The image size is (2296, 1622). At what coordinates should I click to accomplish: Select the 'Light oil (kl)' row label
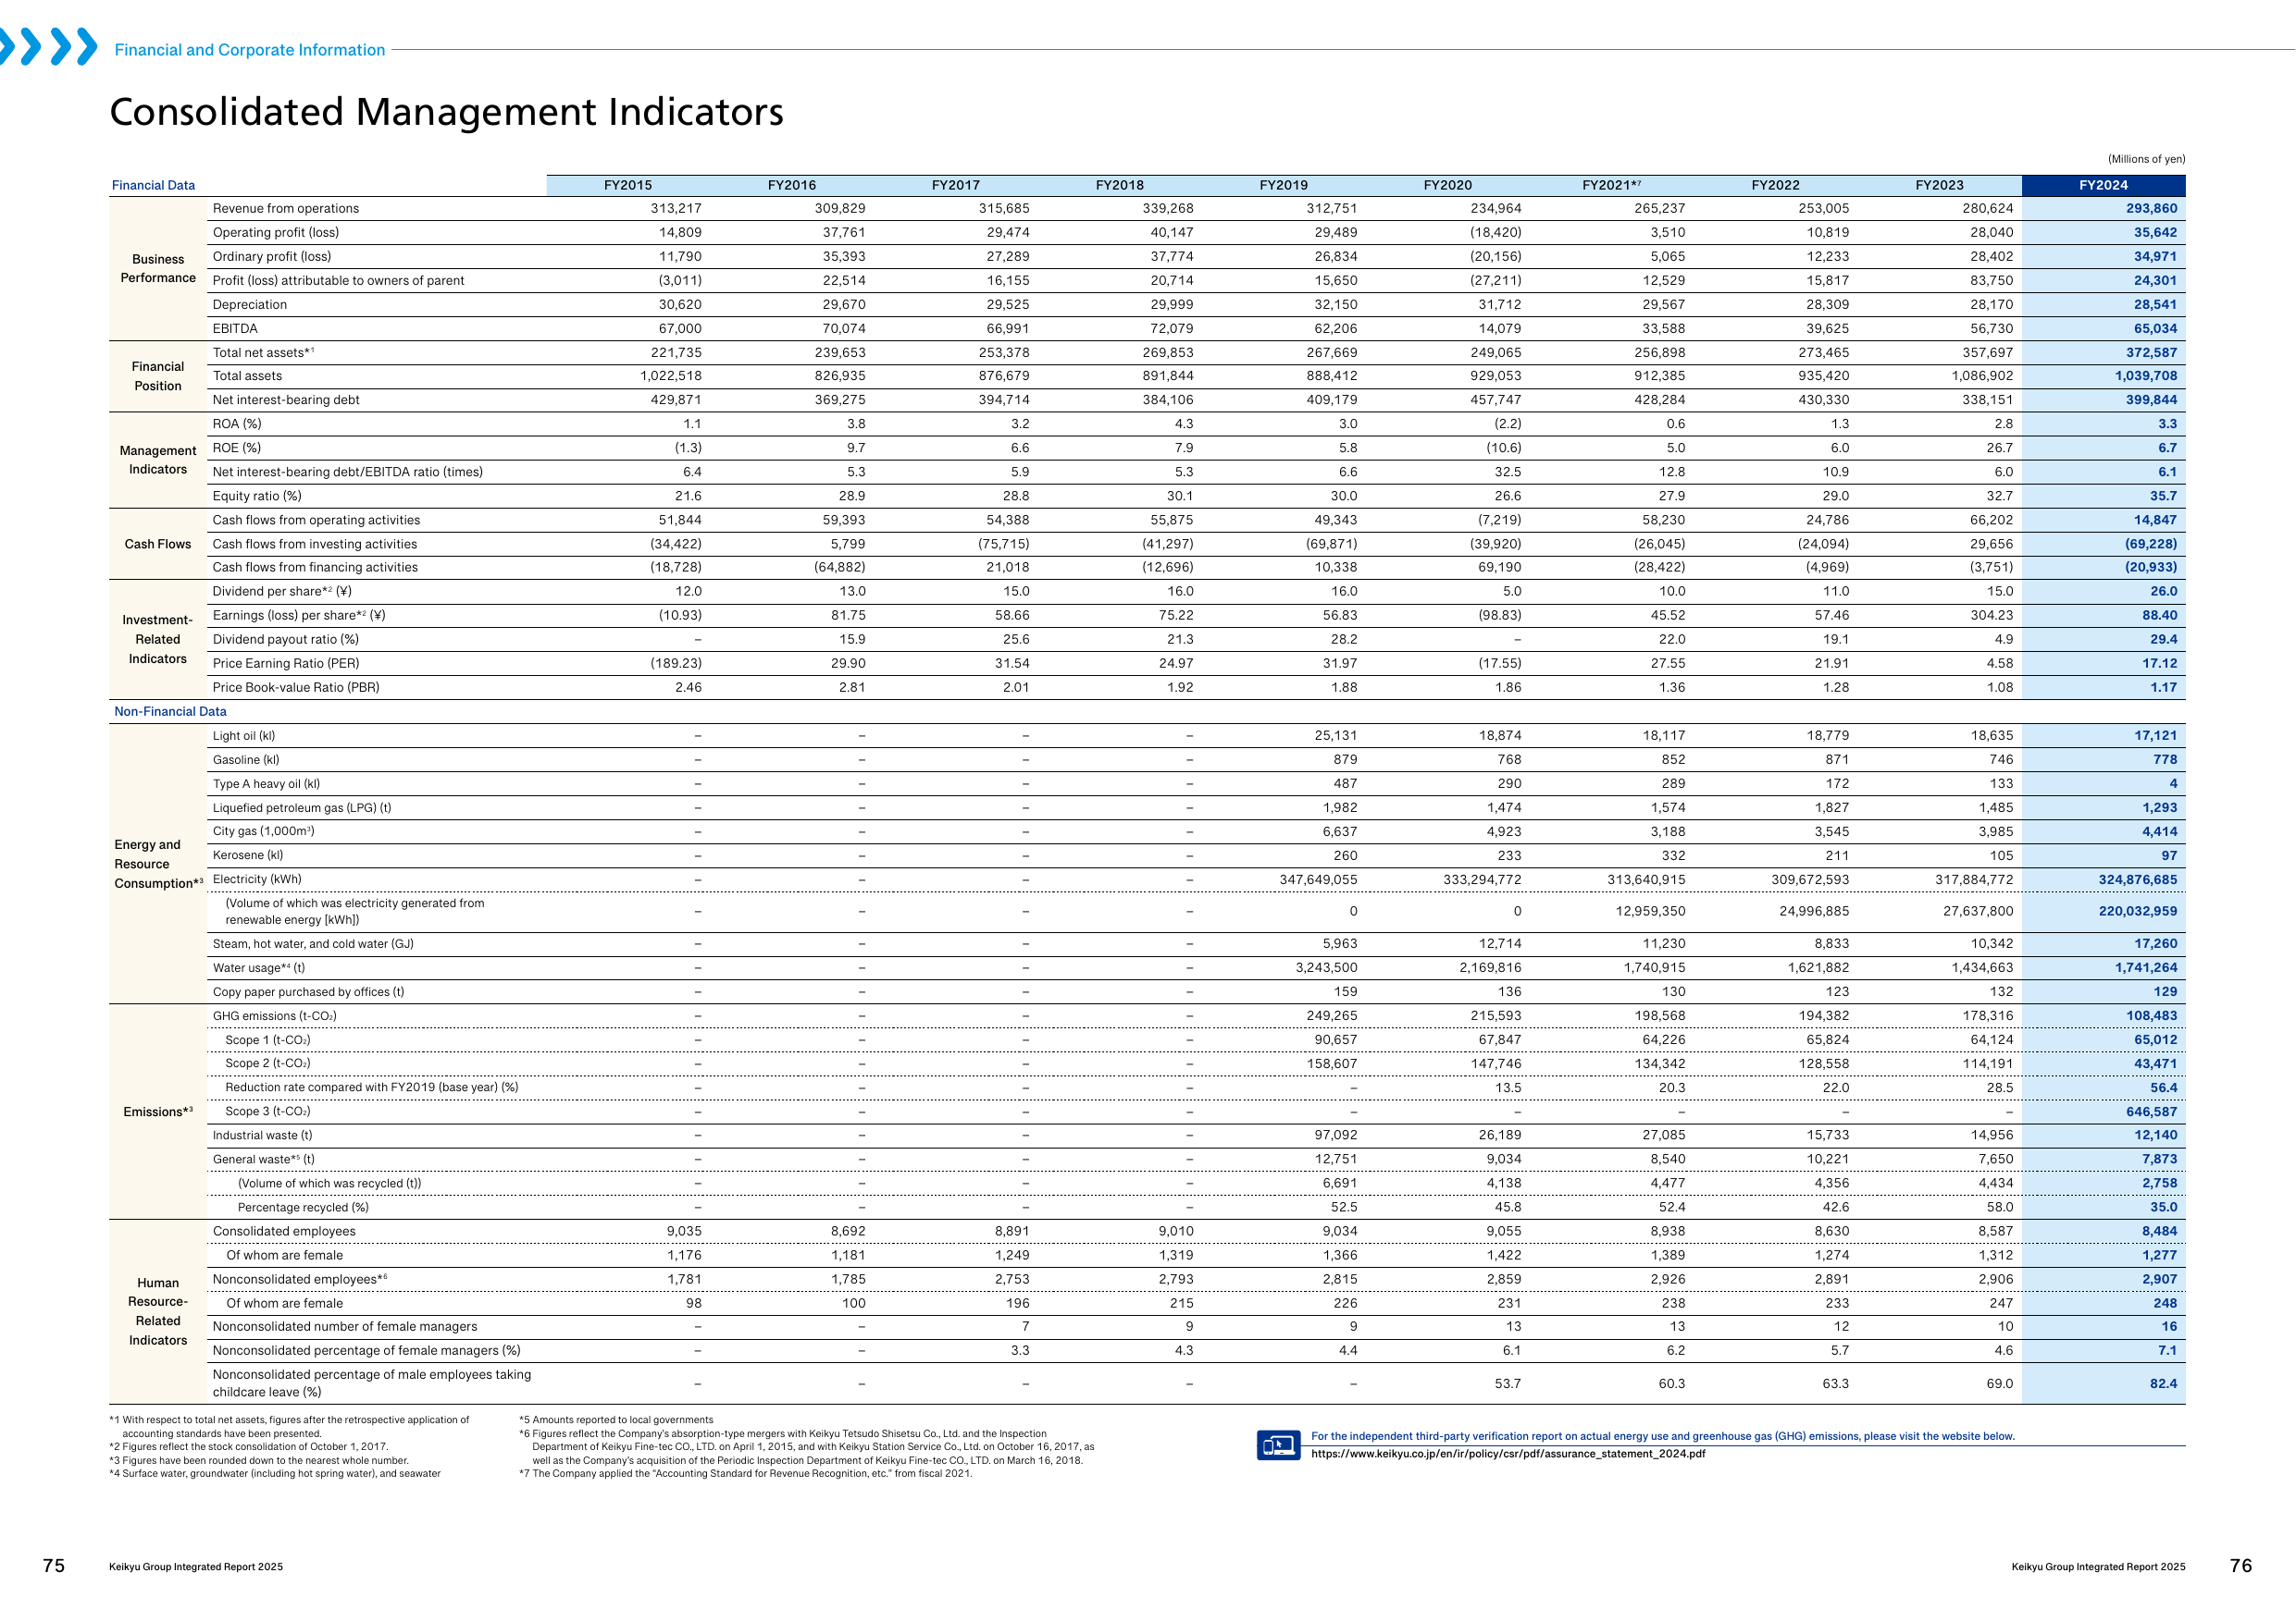click(x=244, y=735)
